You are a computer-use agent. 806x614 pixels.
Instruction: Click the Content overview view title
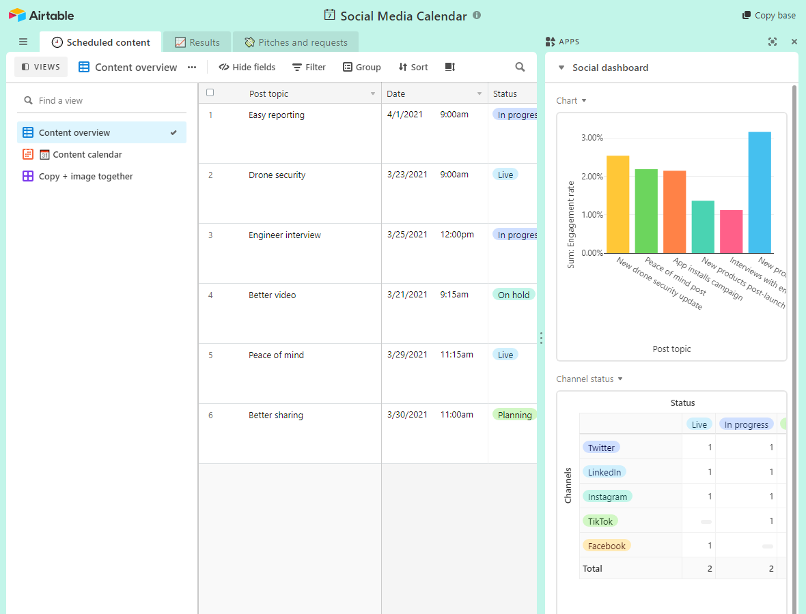tap(136, 68)
